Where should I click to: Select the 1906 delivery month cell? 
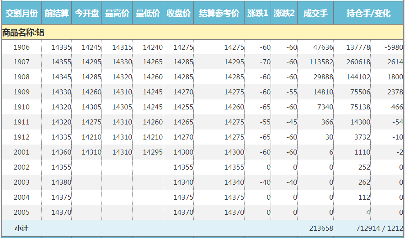[21, 47]
